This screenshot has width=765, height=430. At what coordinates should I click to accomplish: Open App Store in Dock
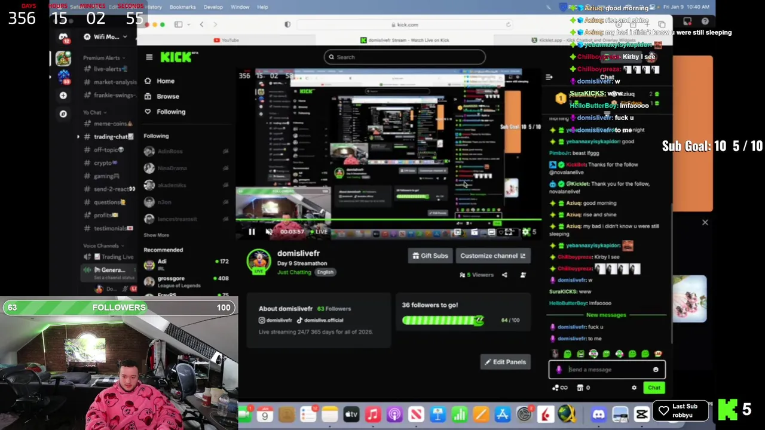(503, 414)
